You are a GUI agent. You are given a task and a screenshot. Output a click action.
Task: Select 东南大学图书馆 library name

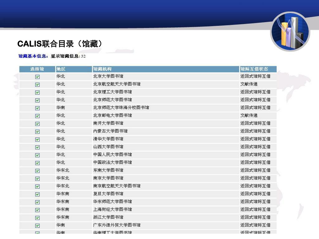108,170
